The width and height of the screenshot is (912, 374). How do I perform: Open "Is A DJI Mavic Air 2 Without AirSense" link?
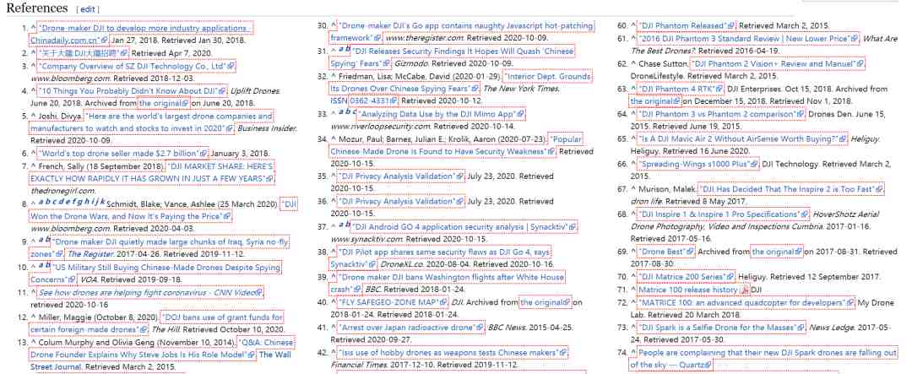(743, 138)
